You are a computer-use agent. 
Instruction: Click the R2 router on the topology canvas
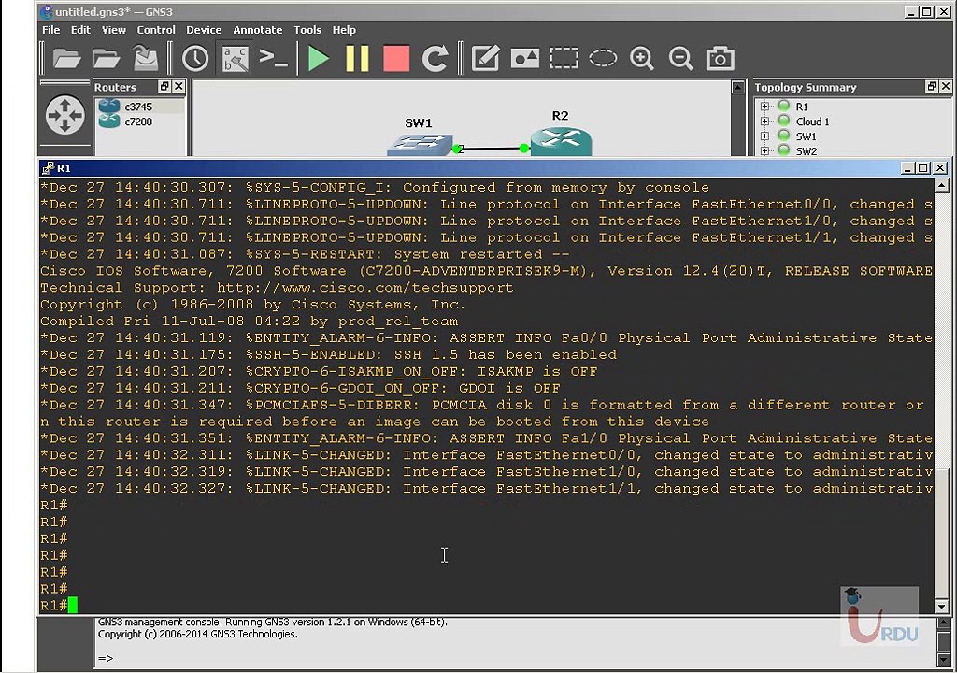pyautogui.click(x=561, y=142)
